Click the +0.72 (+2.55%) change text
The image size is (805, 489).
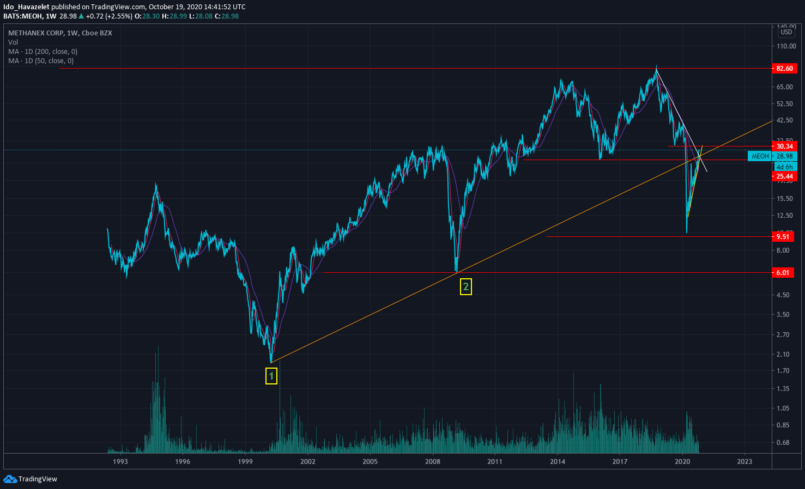(109, 16)
